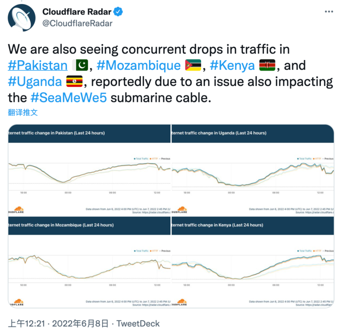Image resolution: width=341 pixels, height=334 pixels.
Task: Click the Pakistan flag emoji
Action: [80, 65]
